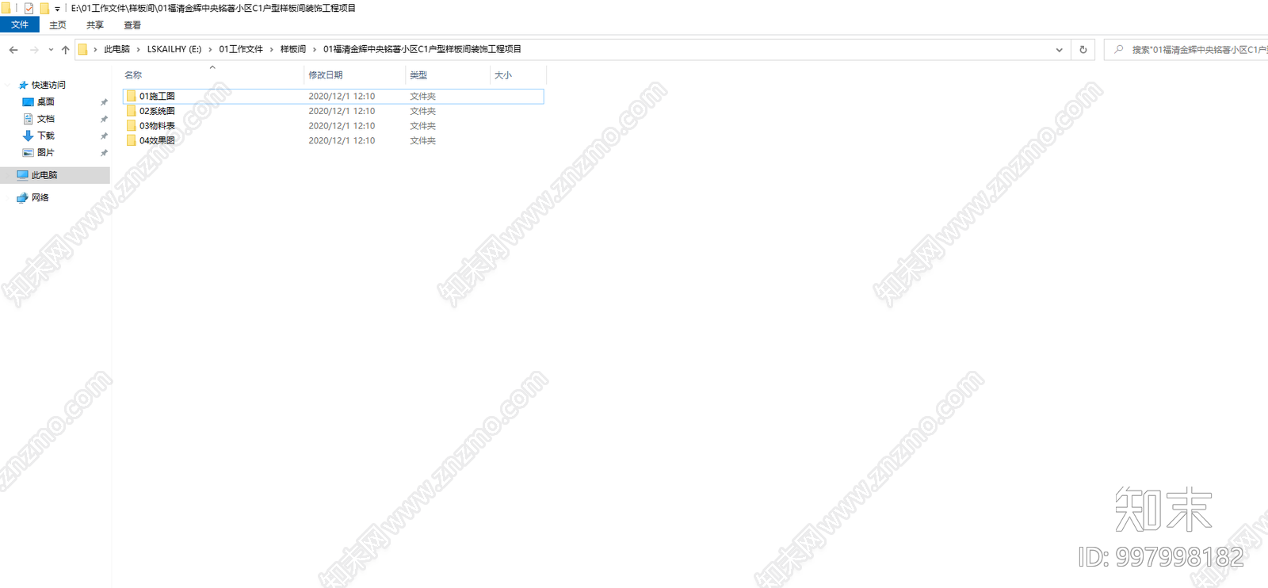Click the search box for this folder

[x=1186, y=49]
